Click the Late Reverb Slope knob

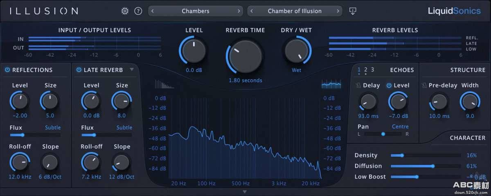click(x=122, y=162)
